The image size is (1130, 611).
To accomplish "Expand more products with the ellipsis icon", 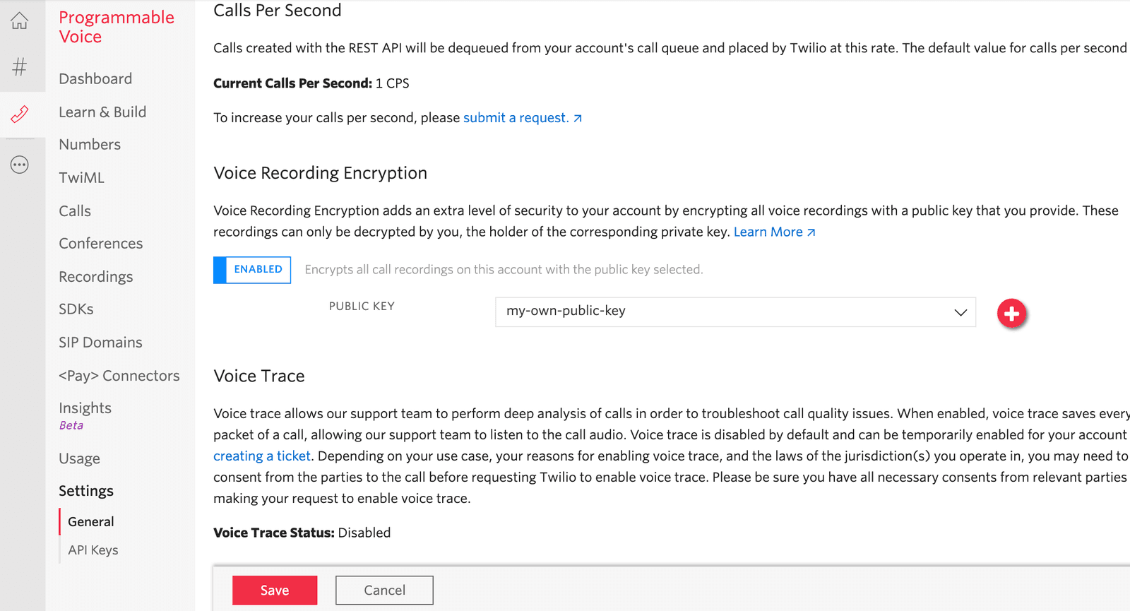I will click(19, 164).
